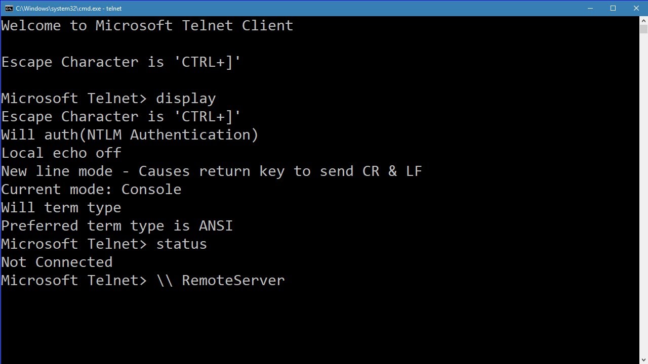Close the telnet cmd window
This screenshot has width=648, height=364.
click(x=636, y=8)
